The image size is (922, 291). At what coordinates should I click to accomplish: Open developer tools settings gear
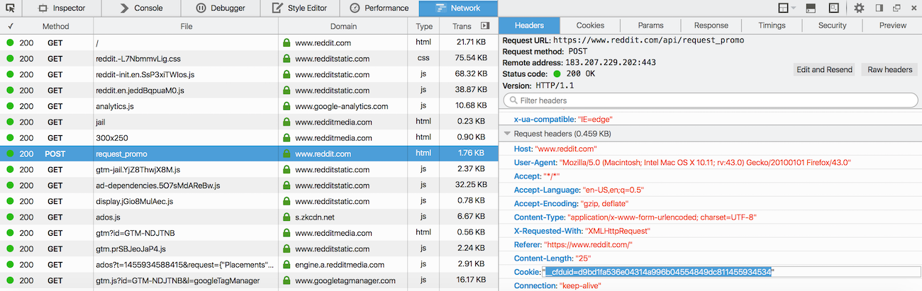pos(859,8)
